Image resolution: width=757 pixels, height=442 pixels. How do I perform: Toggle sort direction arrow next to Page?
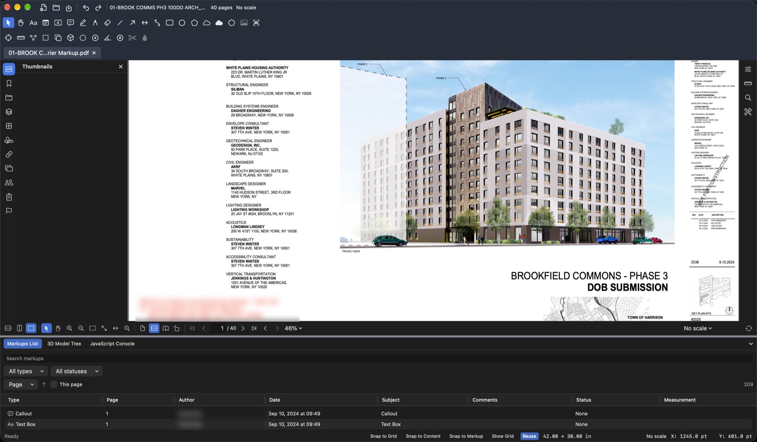pos(44,384)
